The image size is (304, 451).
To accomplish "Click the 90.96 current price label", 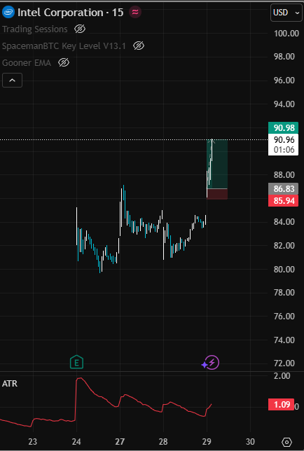I will (x=283, y=140).
